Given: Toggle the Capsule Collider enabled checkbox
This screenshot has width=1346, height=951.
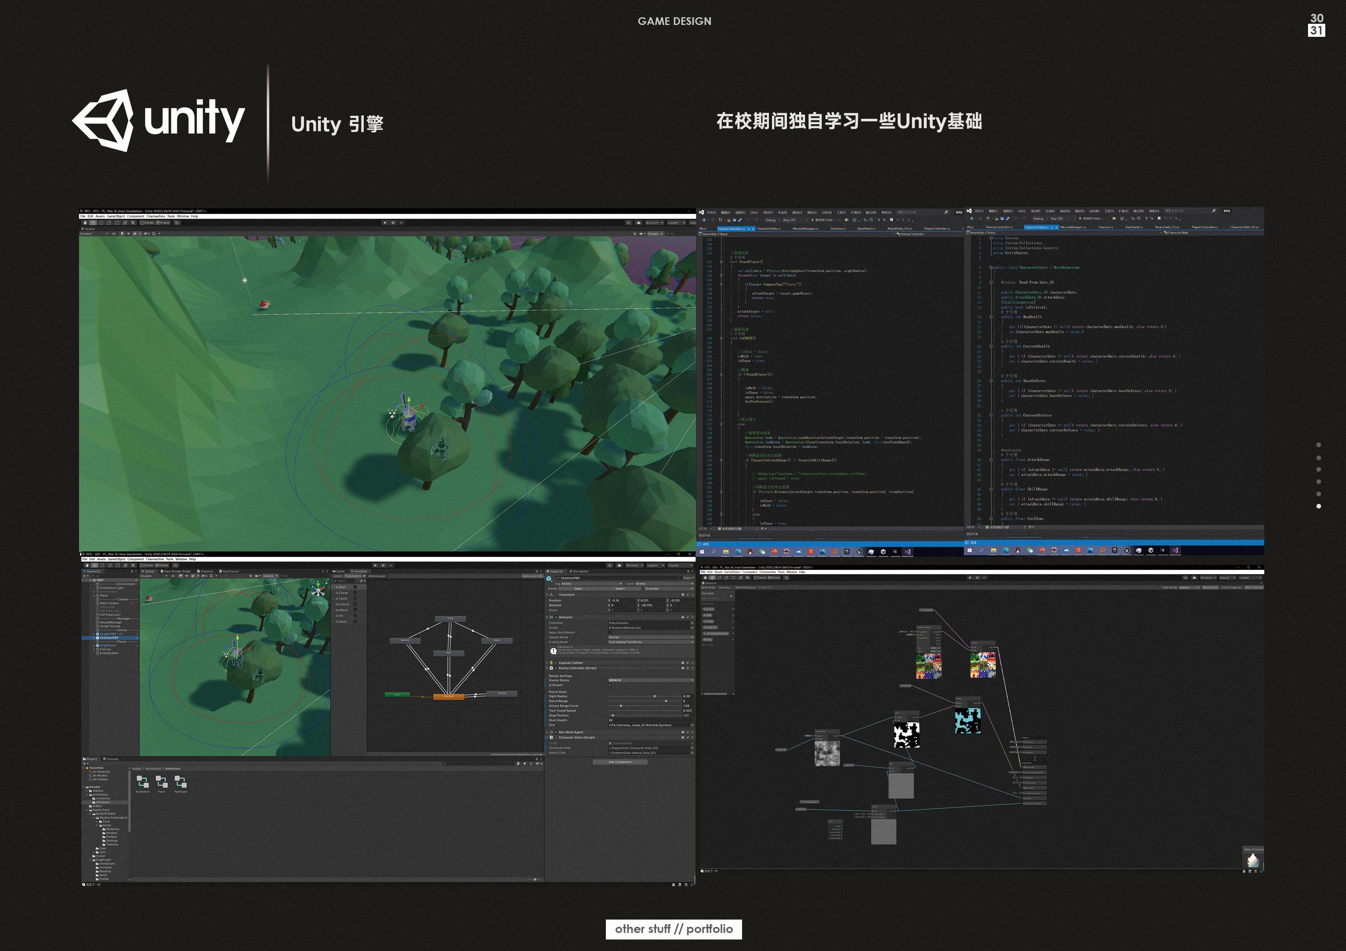Looking at the screenshot, I should point(556,663).
